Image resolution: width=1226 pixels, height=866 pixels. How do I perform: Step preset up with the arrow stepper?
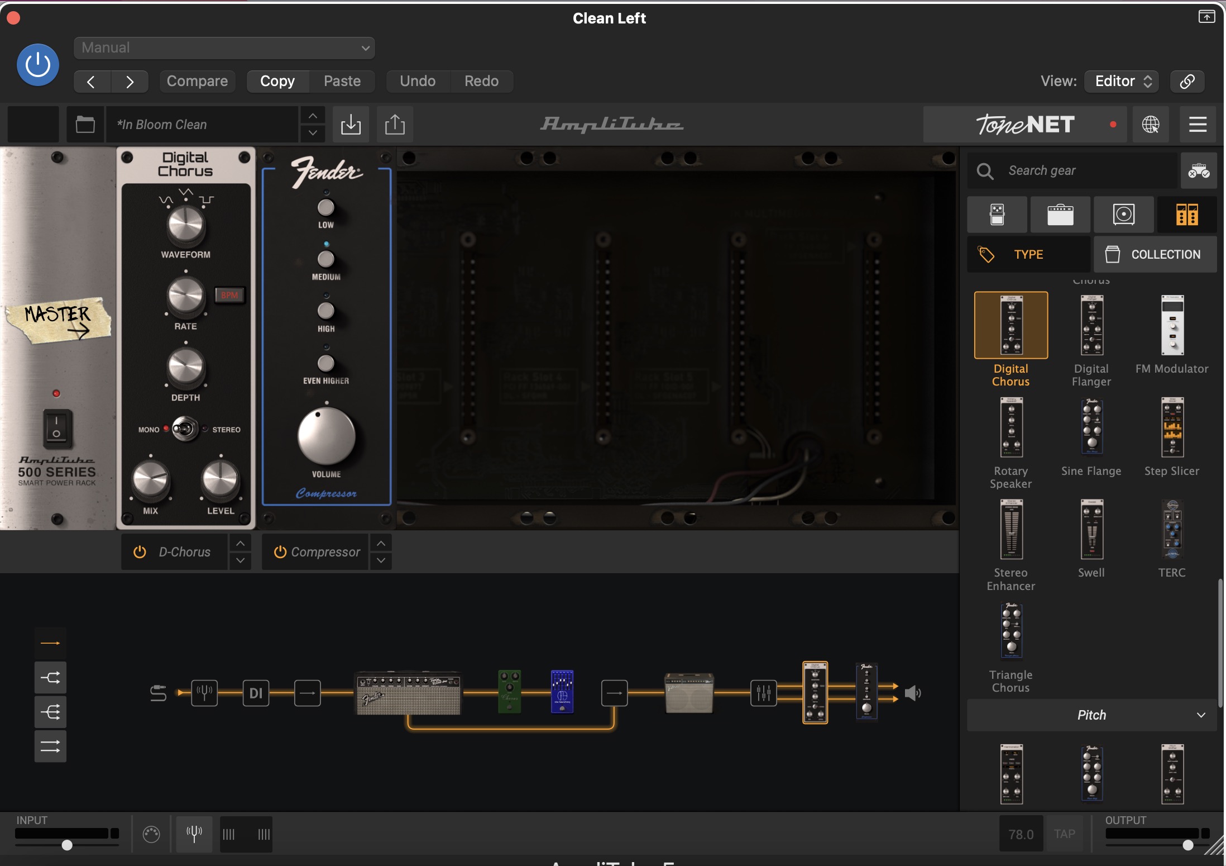[x=313, y=116]
